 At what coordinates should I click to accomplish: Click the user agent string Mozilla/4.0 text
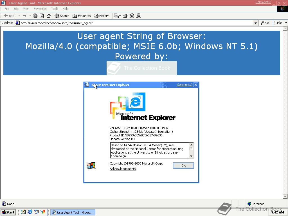coord(142,46)
